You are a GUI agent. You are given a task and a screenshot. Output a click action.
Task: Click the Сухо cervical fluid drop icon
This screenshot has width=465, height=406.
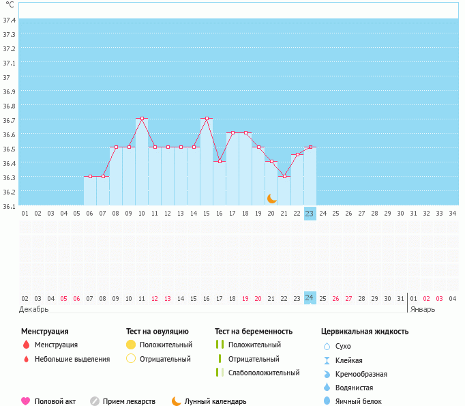click(327, 347)
